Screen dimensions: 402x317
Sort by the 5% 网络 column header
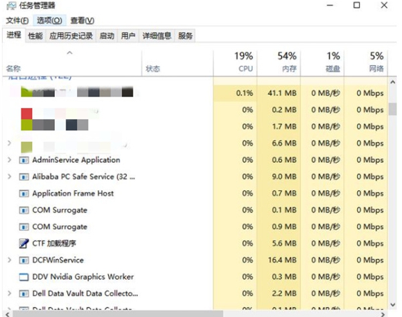click(366, 63)
